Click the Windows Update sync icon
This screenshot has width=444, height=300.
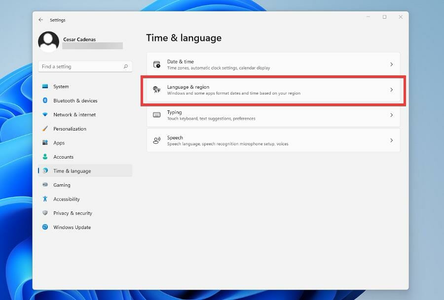(45, 227)
